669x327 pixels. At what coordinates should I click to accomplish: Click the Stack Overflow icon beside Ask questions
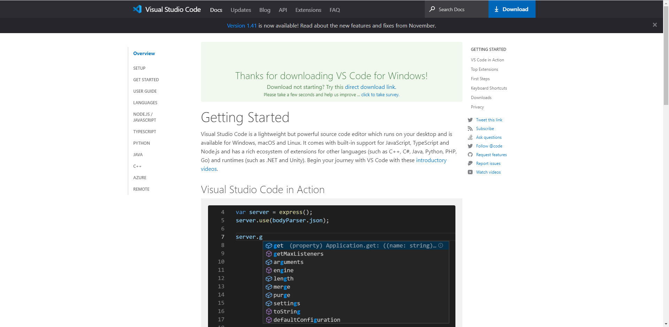pos(470,137)
